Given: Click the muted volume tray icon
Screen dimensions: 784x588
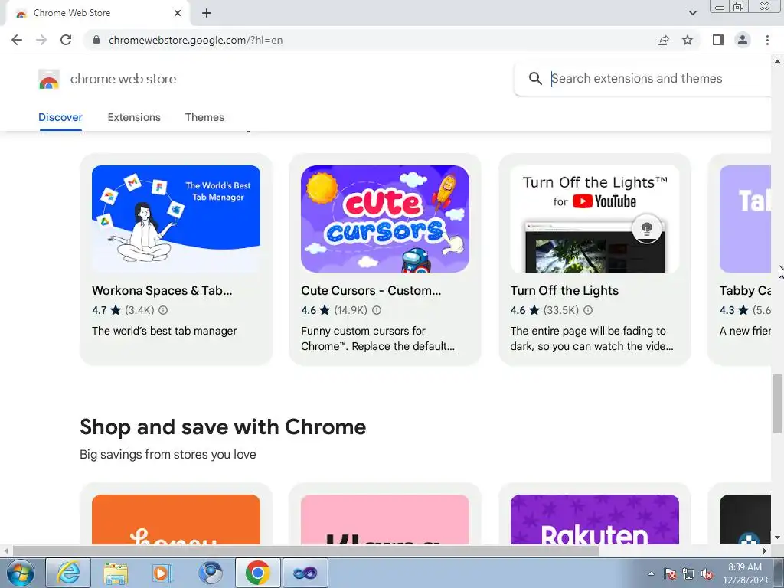Looking at the screenshot, I should pos(707,574).
